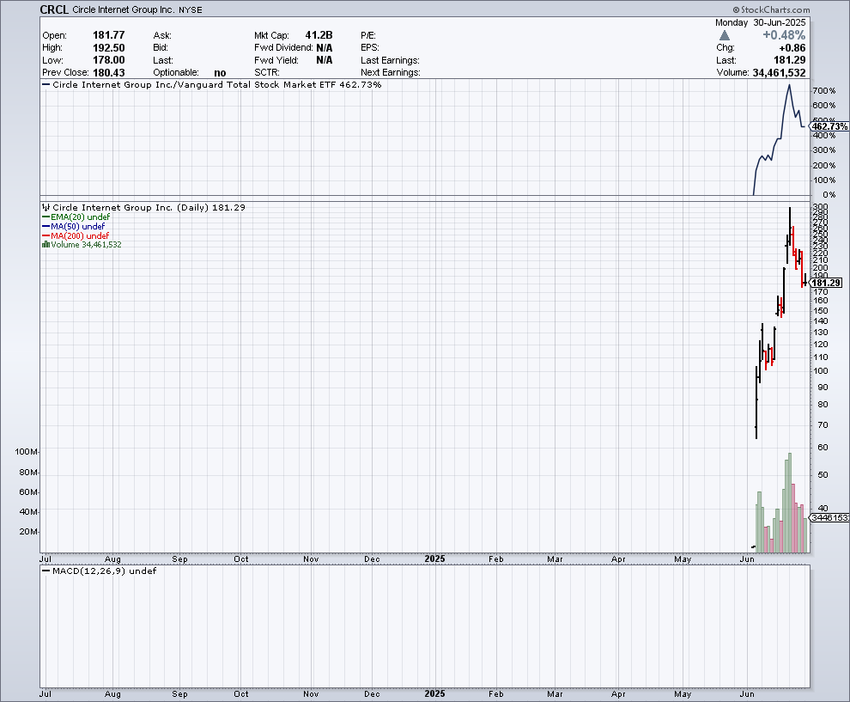This screenshot has height=702, width=850.
Task: Click the 'Last Earnings:' label
Action: point(391,60)
